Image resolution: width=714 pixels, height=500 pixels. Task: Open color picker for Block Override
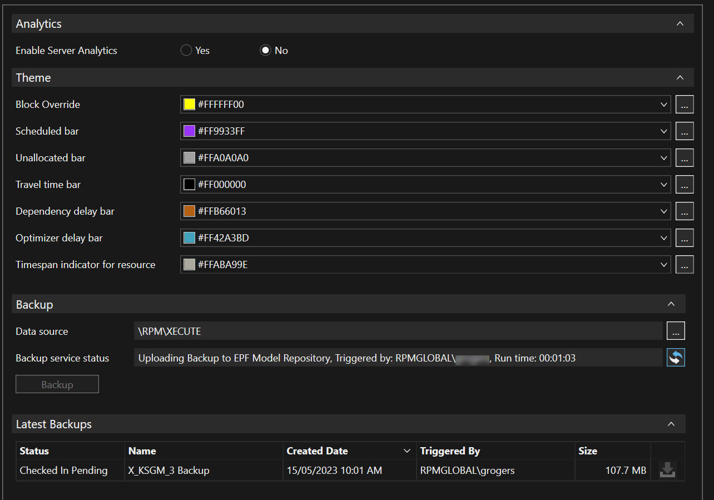pyautogui.click(x=685, y=104)
